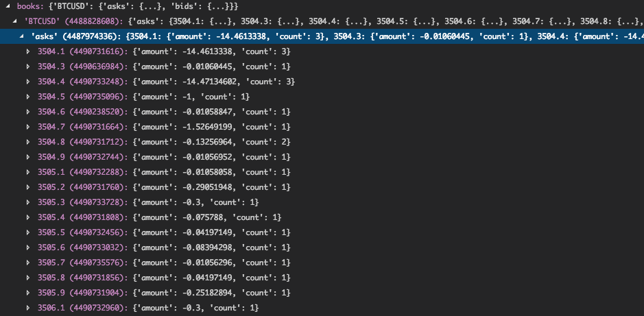Screen dimensions: 644x316
Task: Expand the 3506.1 entry
Action: 28,308
